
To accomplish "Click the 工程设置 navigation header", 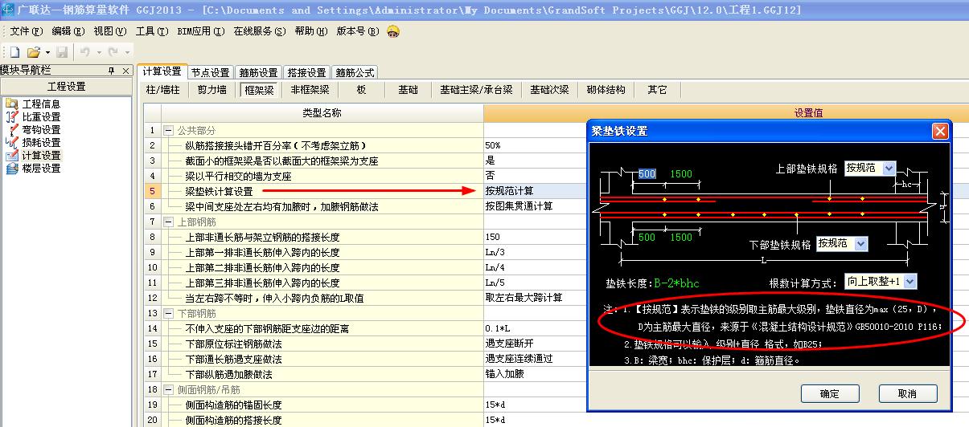I will click(x=66, y=87).
